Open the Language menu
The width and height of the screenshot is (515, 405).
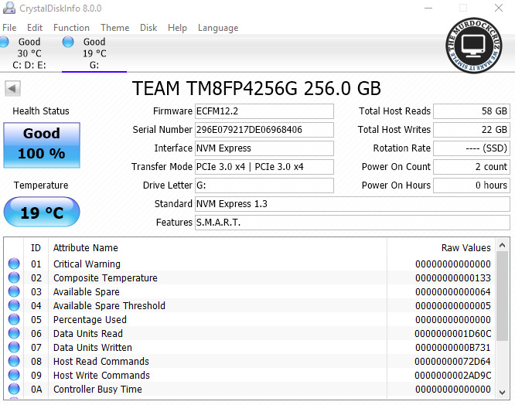[218, 28]
